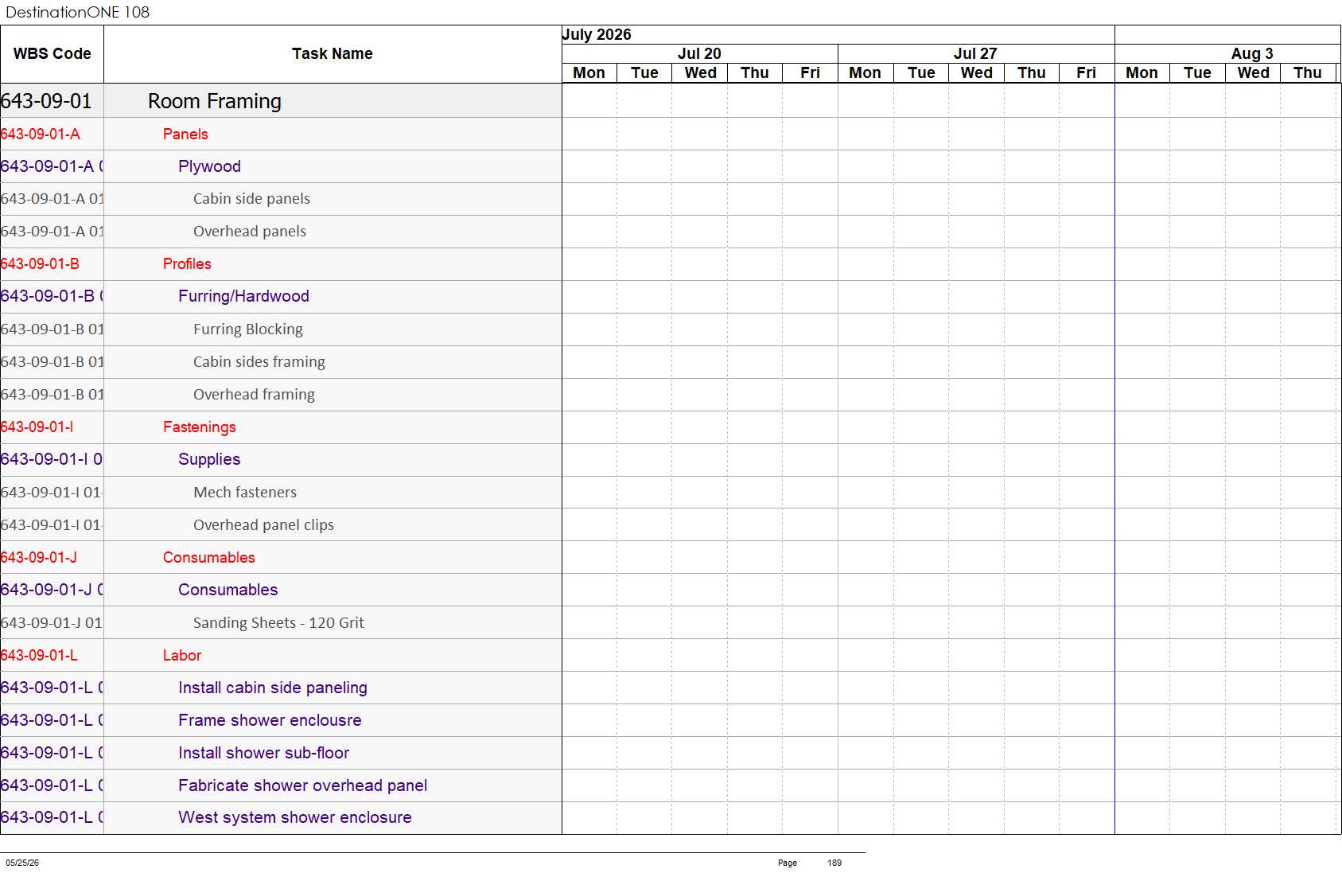Select the Mech fasteners task
Image resolution: width=1342 pixels, height=873 pixels.
coord(245,492)
